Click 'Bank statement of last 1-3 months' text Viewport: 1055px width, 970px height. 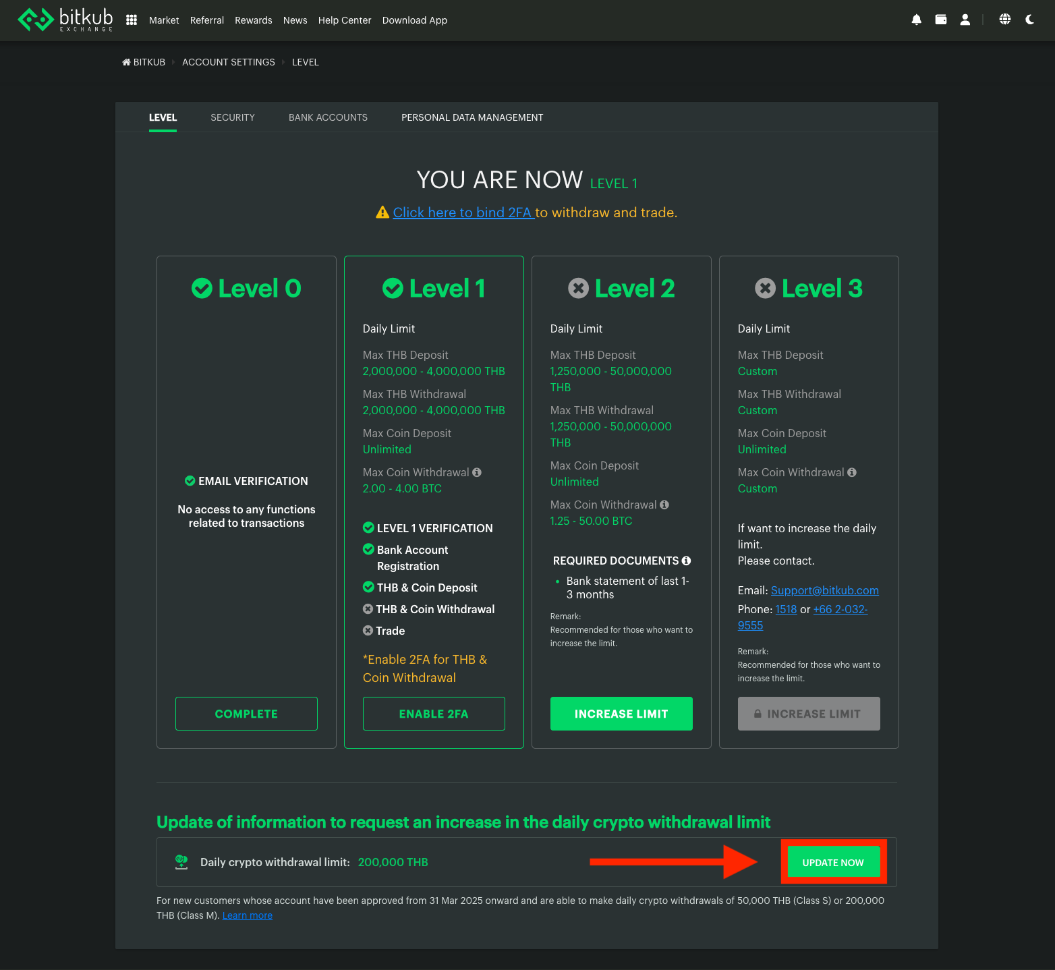pos(627,588)
